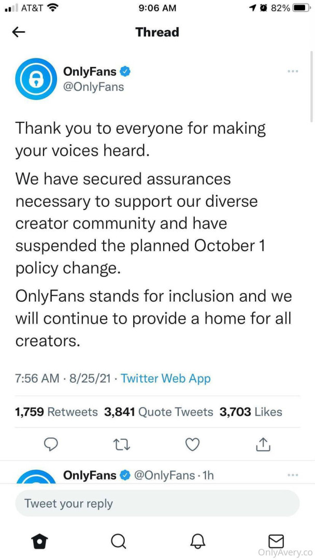This screenshot has height=560, width=315.
Task: View the 3,841 Quote Tweets list
Action: pos(159,412)
